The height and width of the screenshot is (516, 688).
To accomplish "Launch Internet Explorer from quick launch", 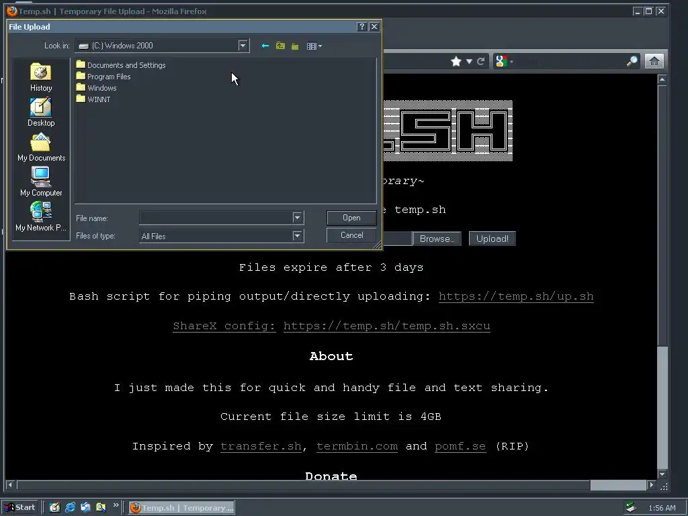I will (x=70, y=508).
